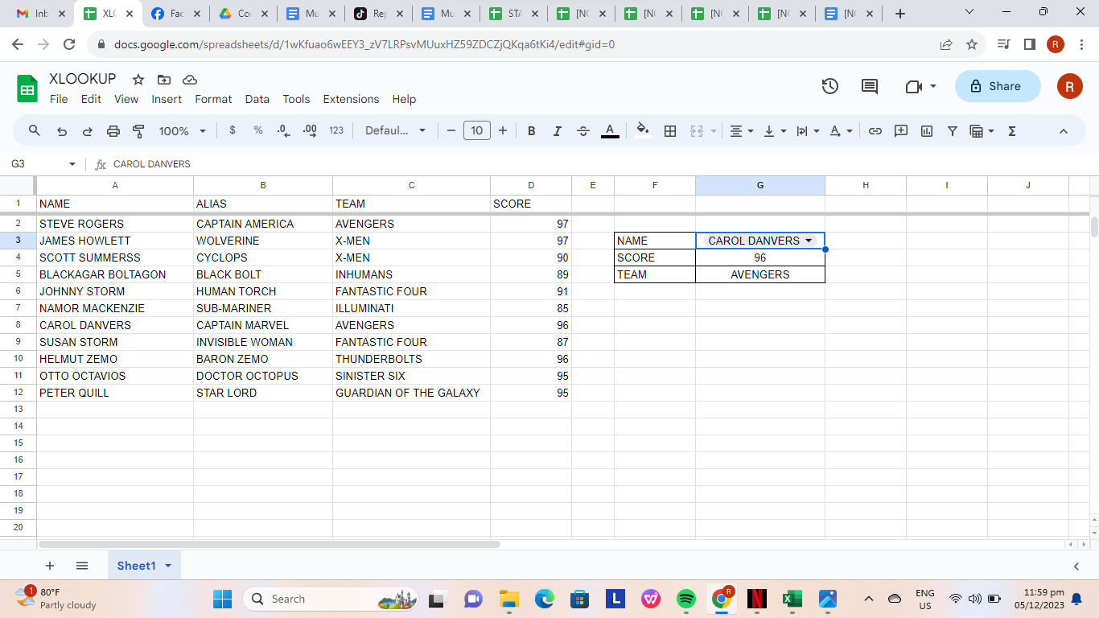Bookmark this page in Chrome
The height and width of the screenshot is (618, 1099).
point(972,44)
